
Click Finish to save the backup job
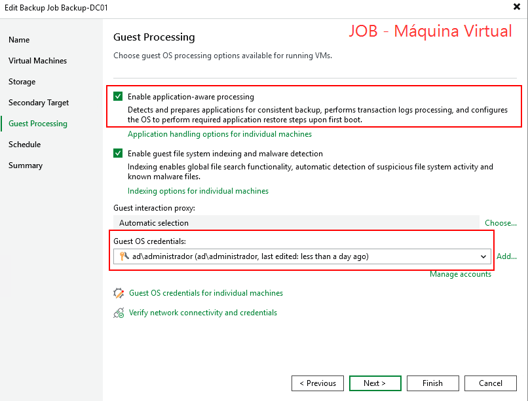[432, 383]
